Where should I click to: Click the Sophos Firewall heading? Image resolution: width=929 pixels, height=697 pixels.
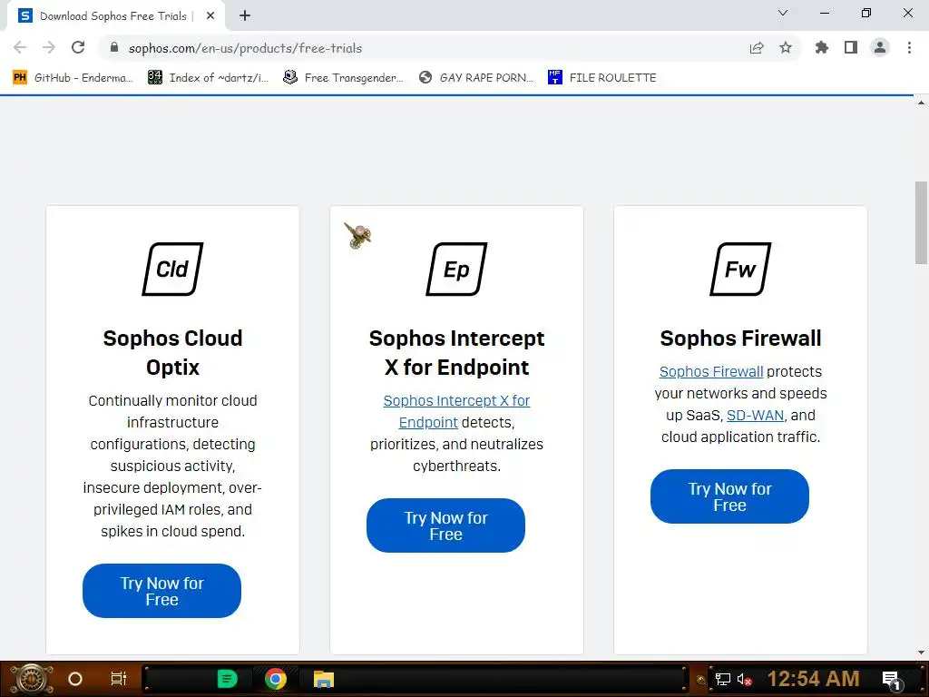click(740, 339)
